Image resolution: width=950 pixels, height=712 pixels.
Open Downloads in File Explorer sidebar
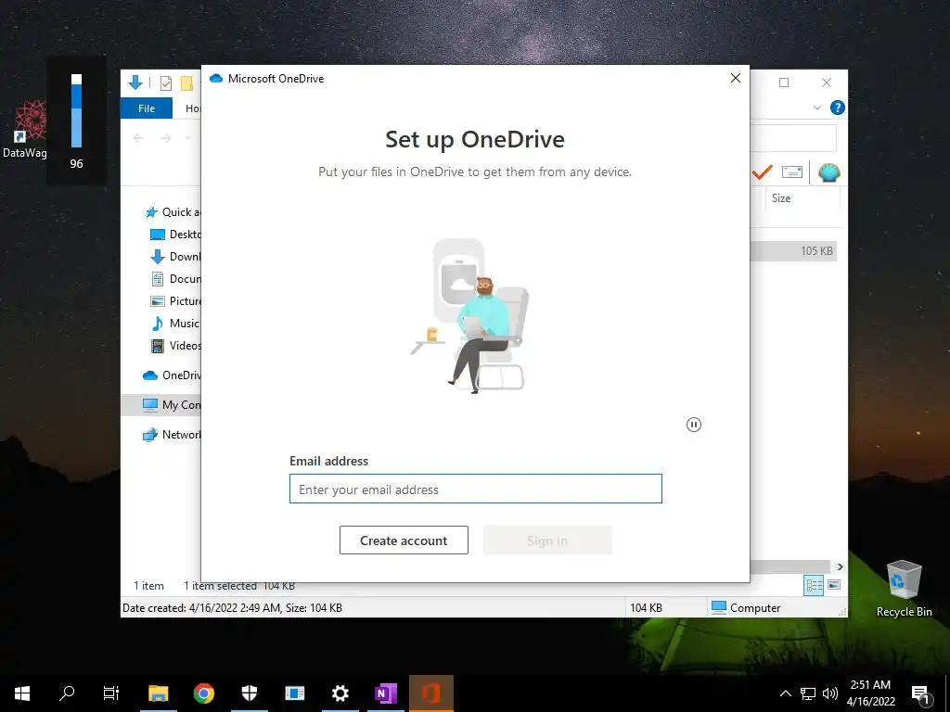[175, 257]
